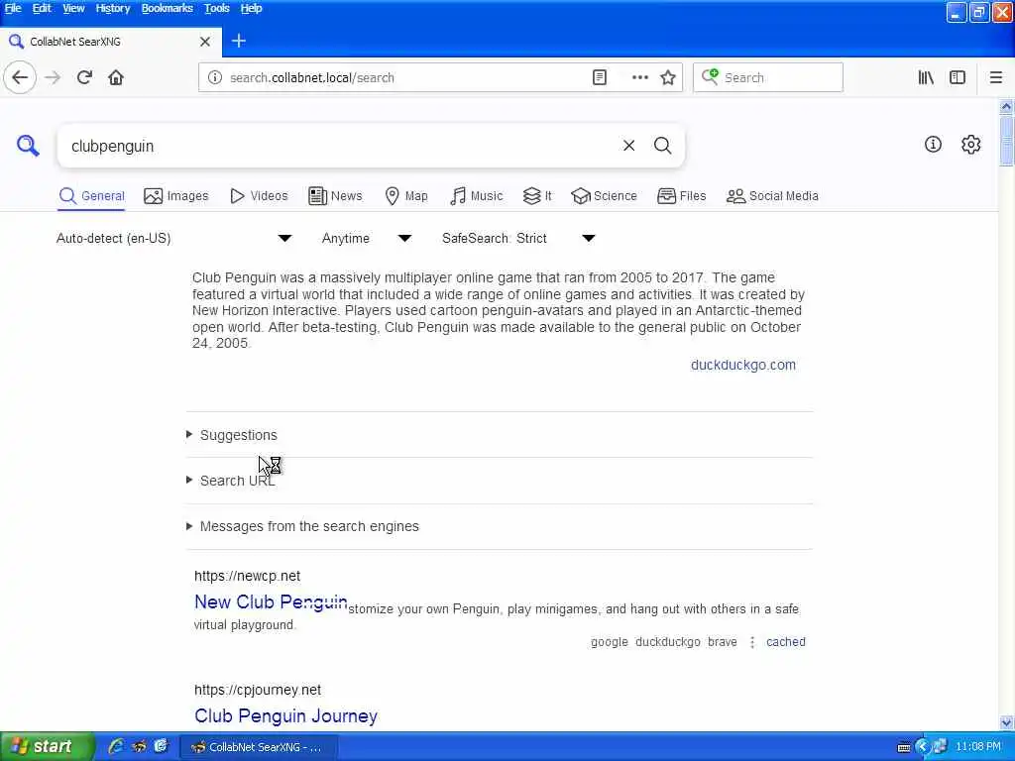
Task: Click the page scroll-up arrow
Action: [x=1006, y=106]
